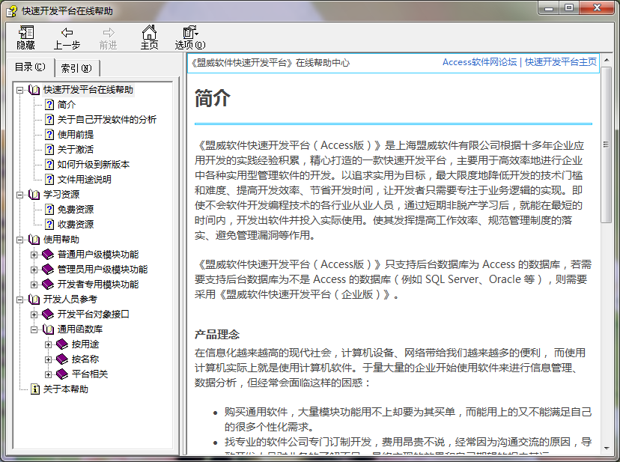
Task: Open the 快速开发平台主页 link
Action: coord(561,62)
